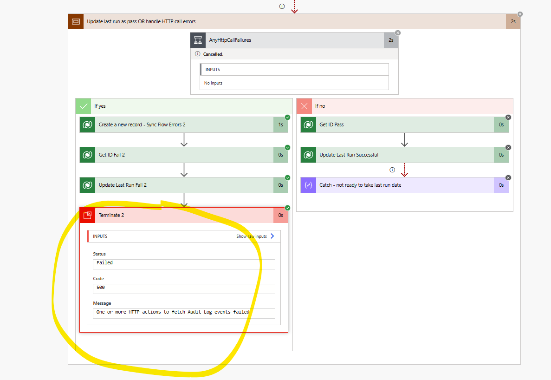Select the expression icon on "Catch - not ready to take last run date"
The width and height of the screenshot is (551, 380).
[308, 185]
